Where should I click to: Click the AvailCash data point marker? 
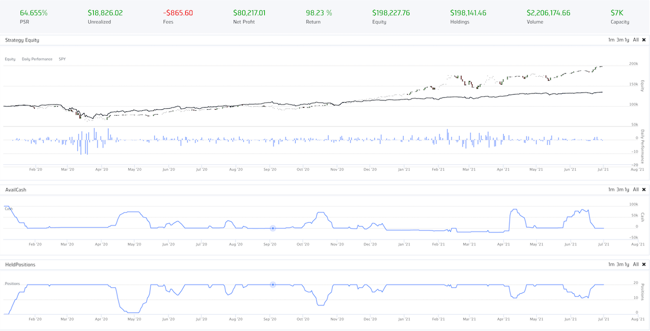coord(273,228)
